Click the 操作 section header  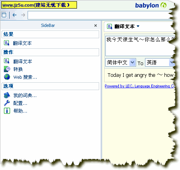[x=50, y=52]
